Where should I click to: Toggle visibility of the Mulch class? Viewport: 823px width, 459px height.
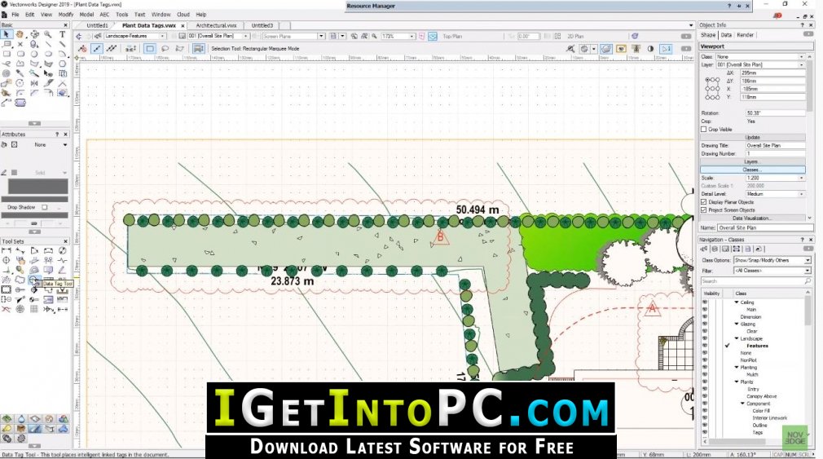[x=704, y=374]
